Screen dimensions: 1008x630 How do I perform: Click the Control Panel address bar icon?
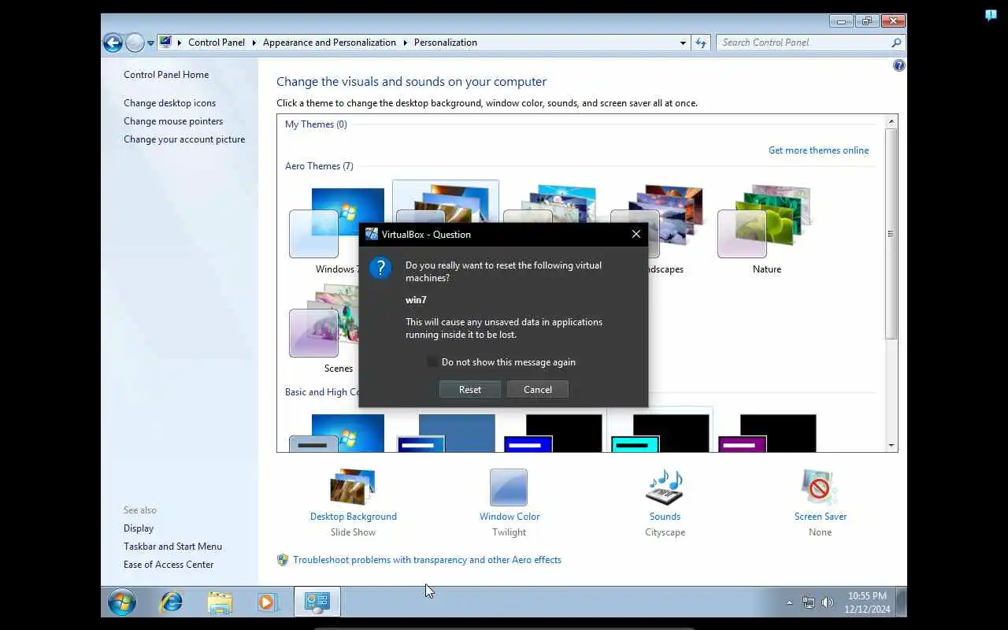pyautogui.click(x=166, y=43)
